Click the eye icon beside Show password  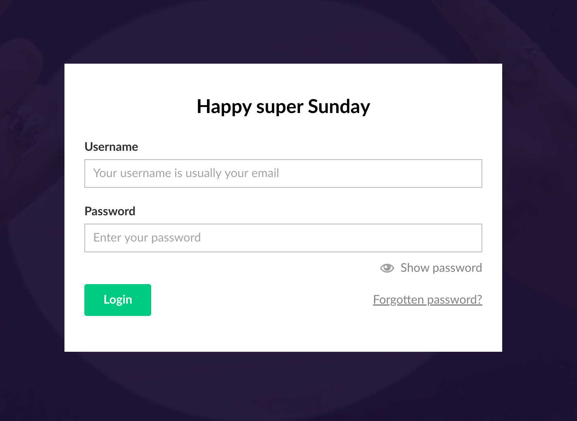coord(387,268)
